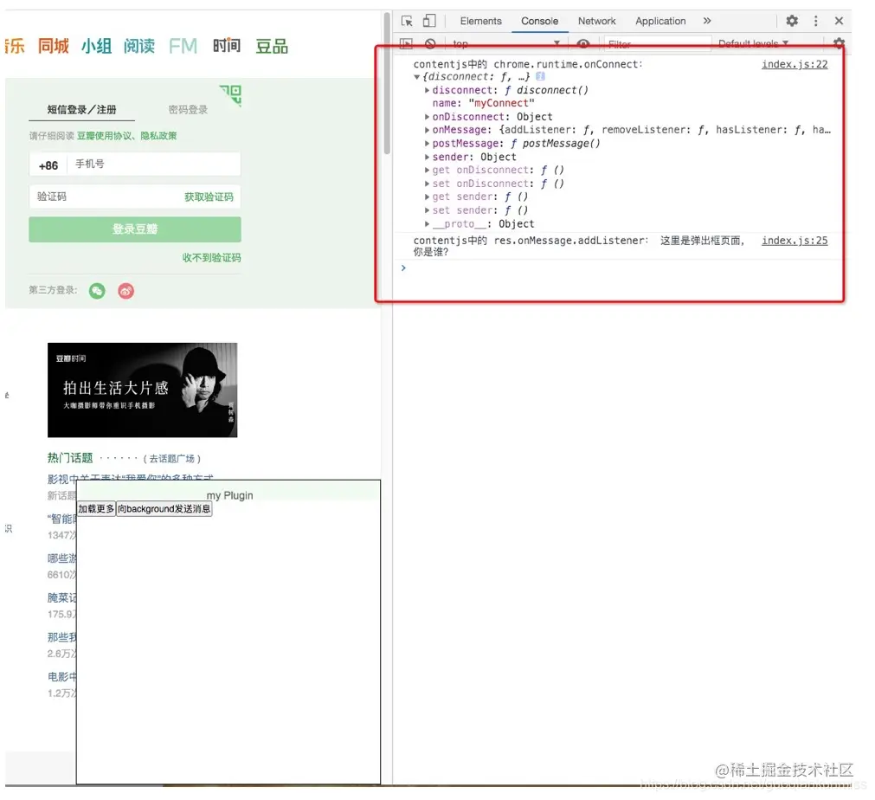This screenshot has width=875, height=800.
Task: Click the 去话题广场 link
Action: (x=172, y=459)
